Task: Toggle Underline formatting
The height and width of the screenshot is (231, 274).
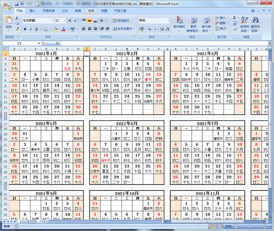Action: pyautogui.click(x=37, y=29)
